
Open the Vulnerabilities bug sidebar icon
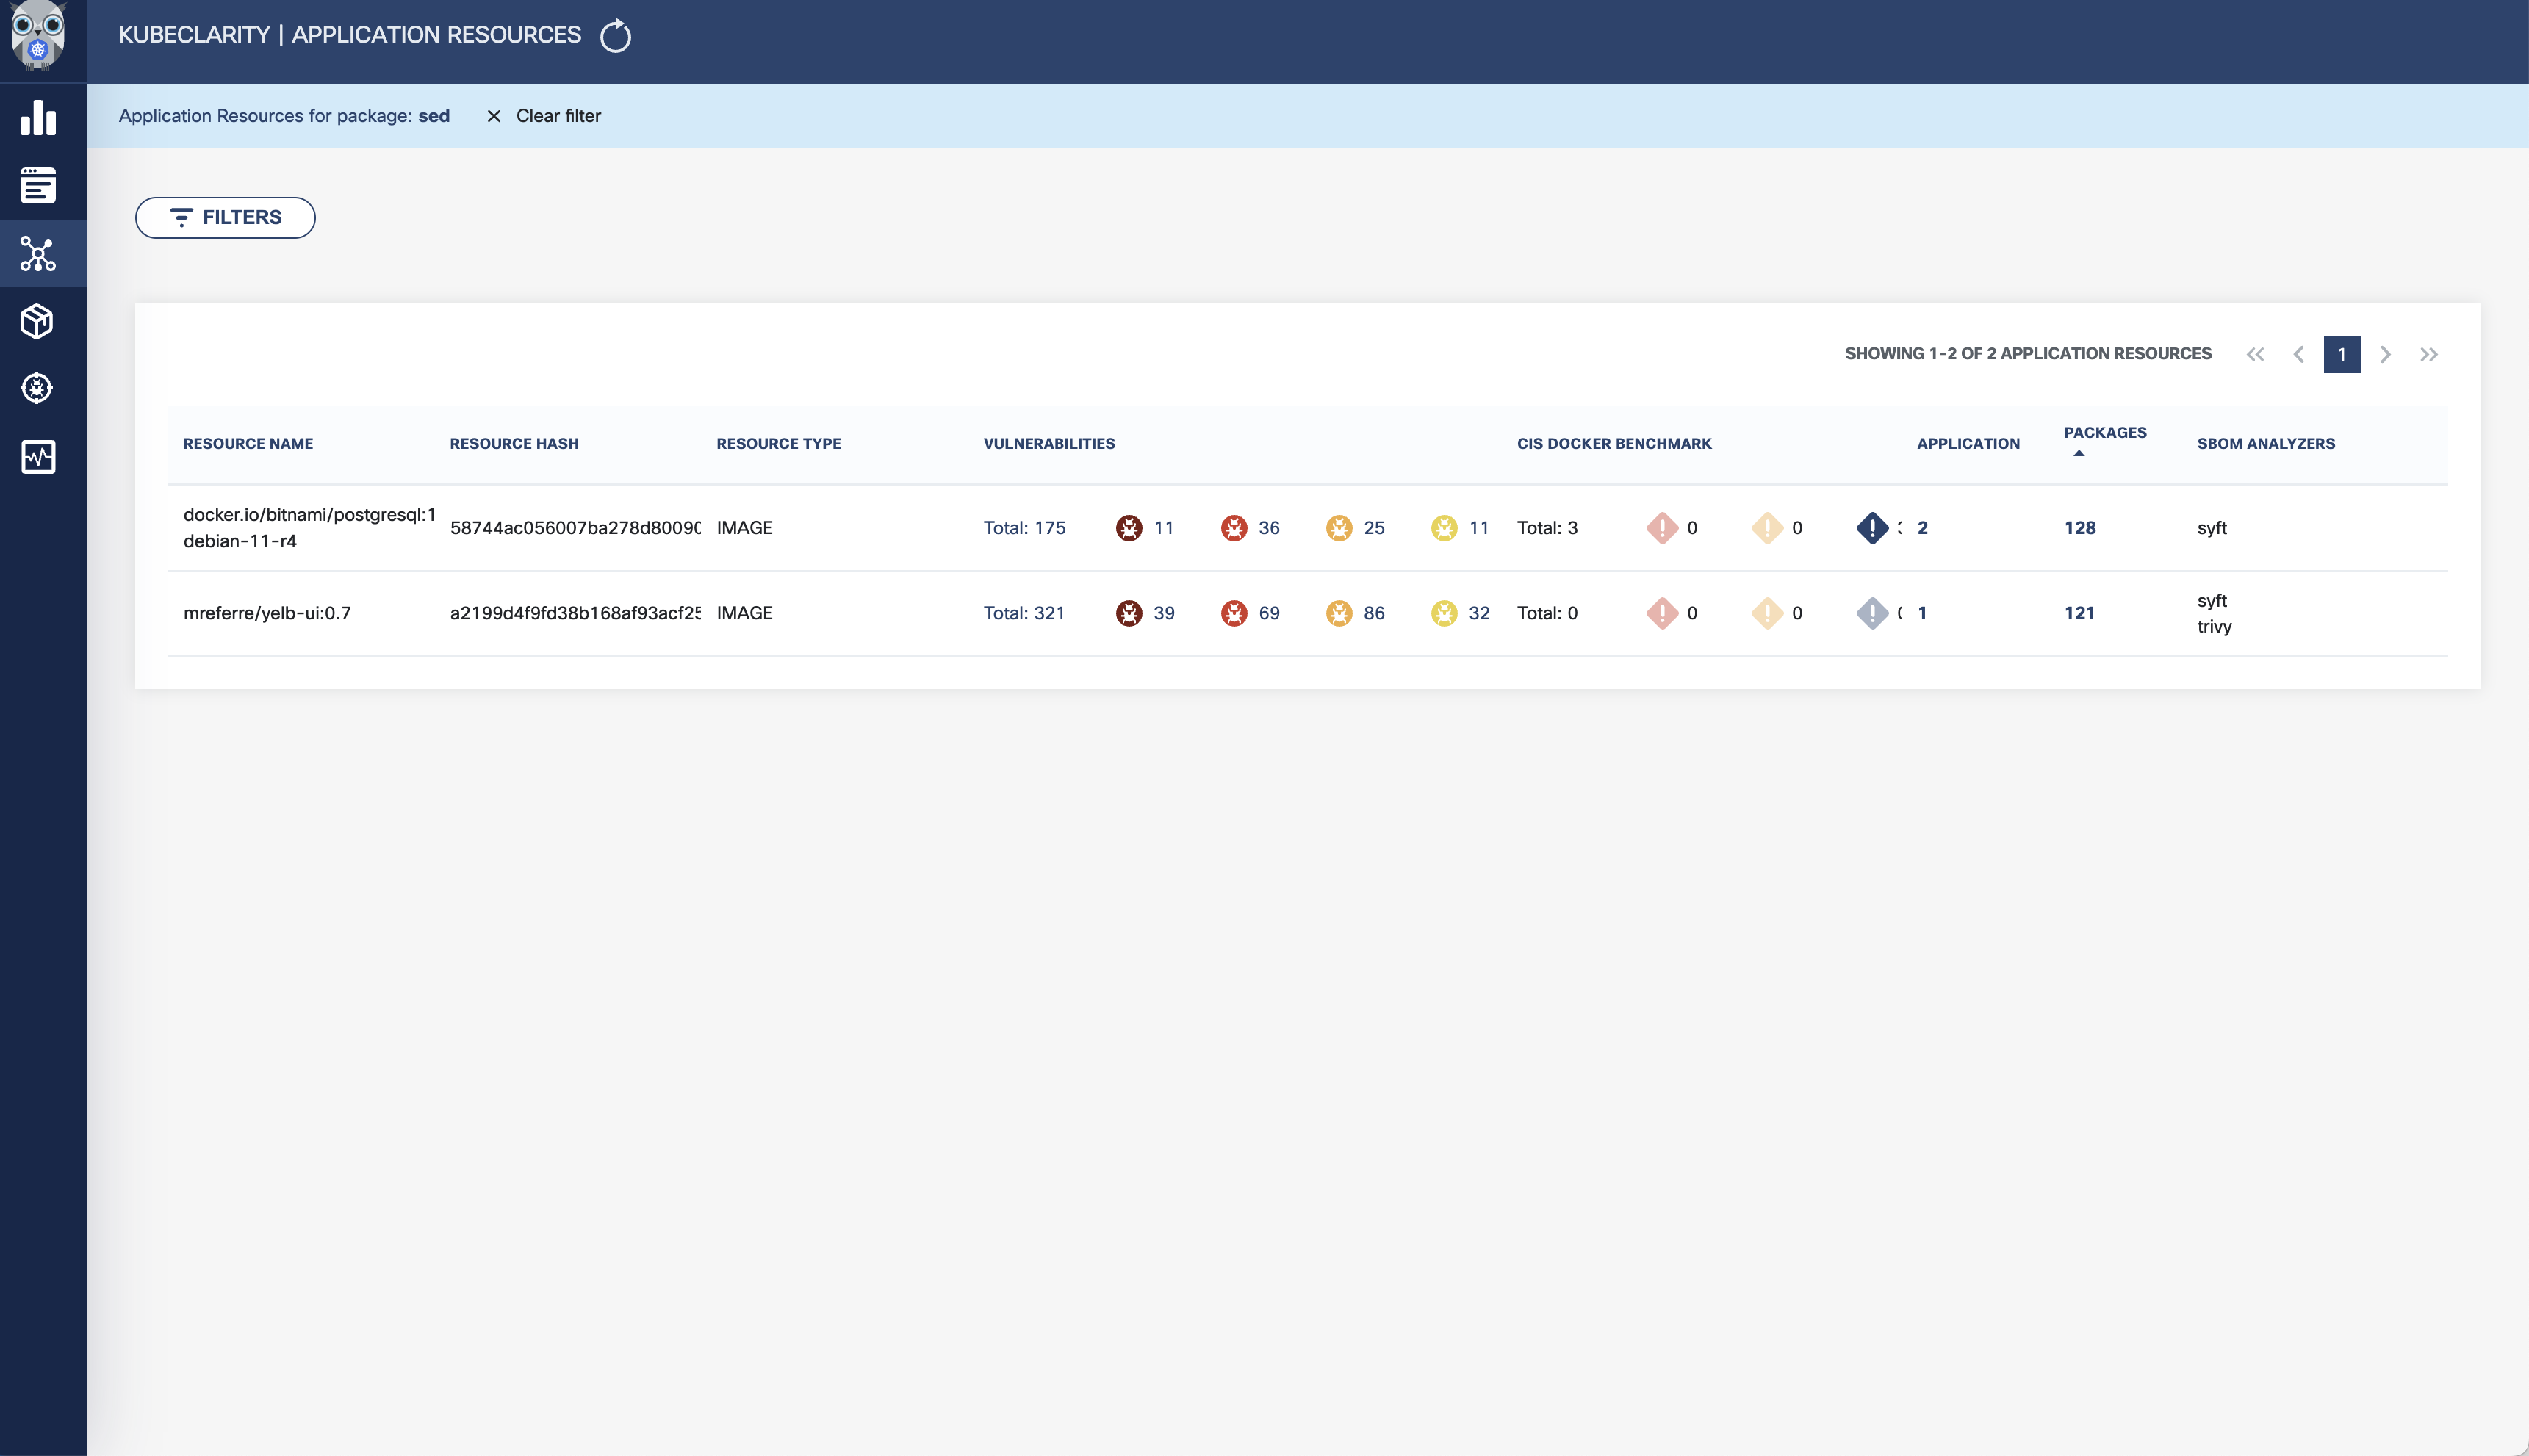click(x=38, y=388)
